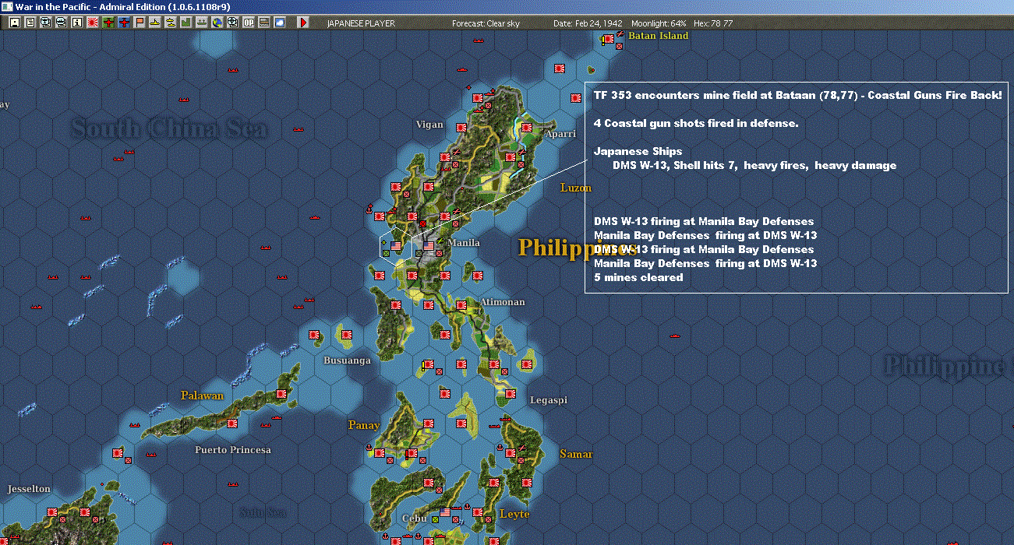1014x545 pixels.
Task: Click the 'Date: Feb 24, 1942' status
Action: 588,23
